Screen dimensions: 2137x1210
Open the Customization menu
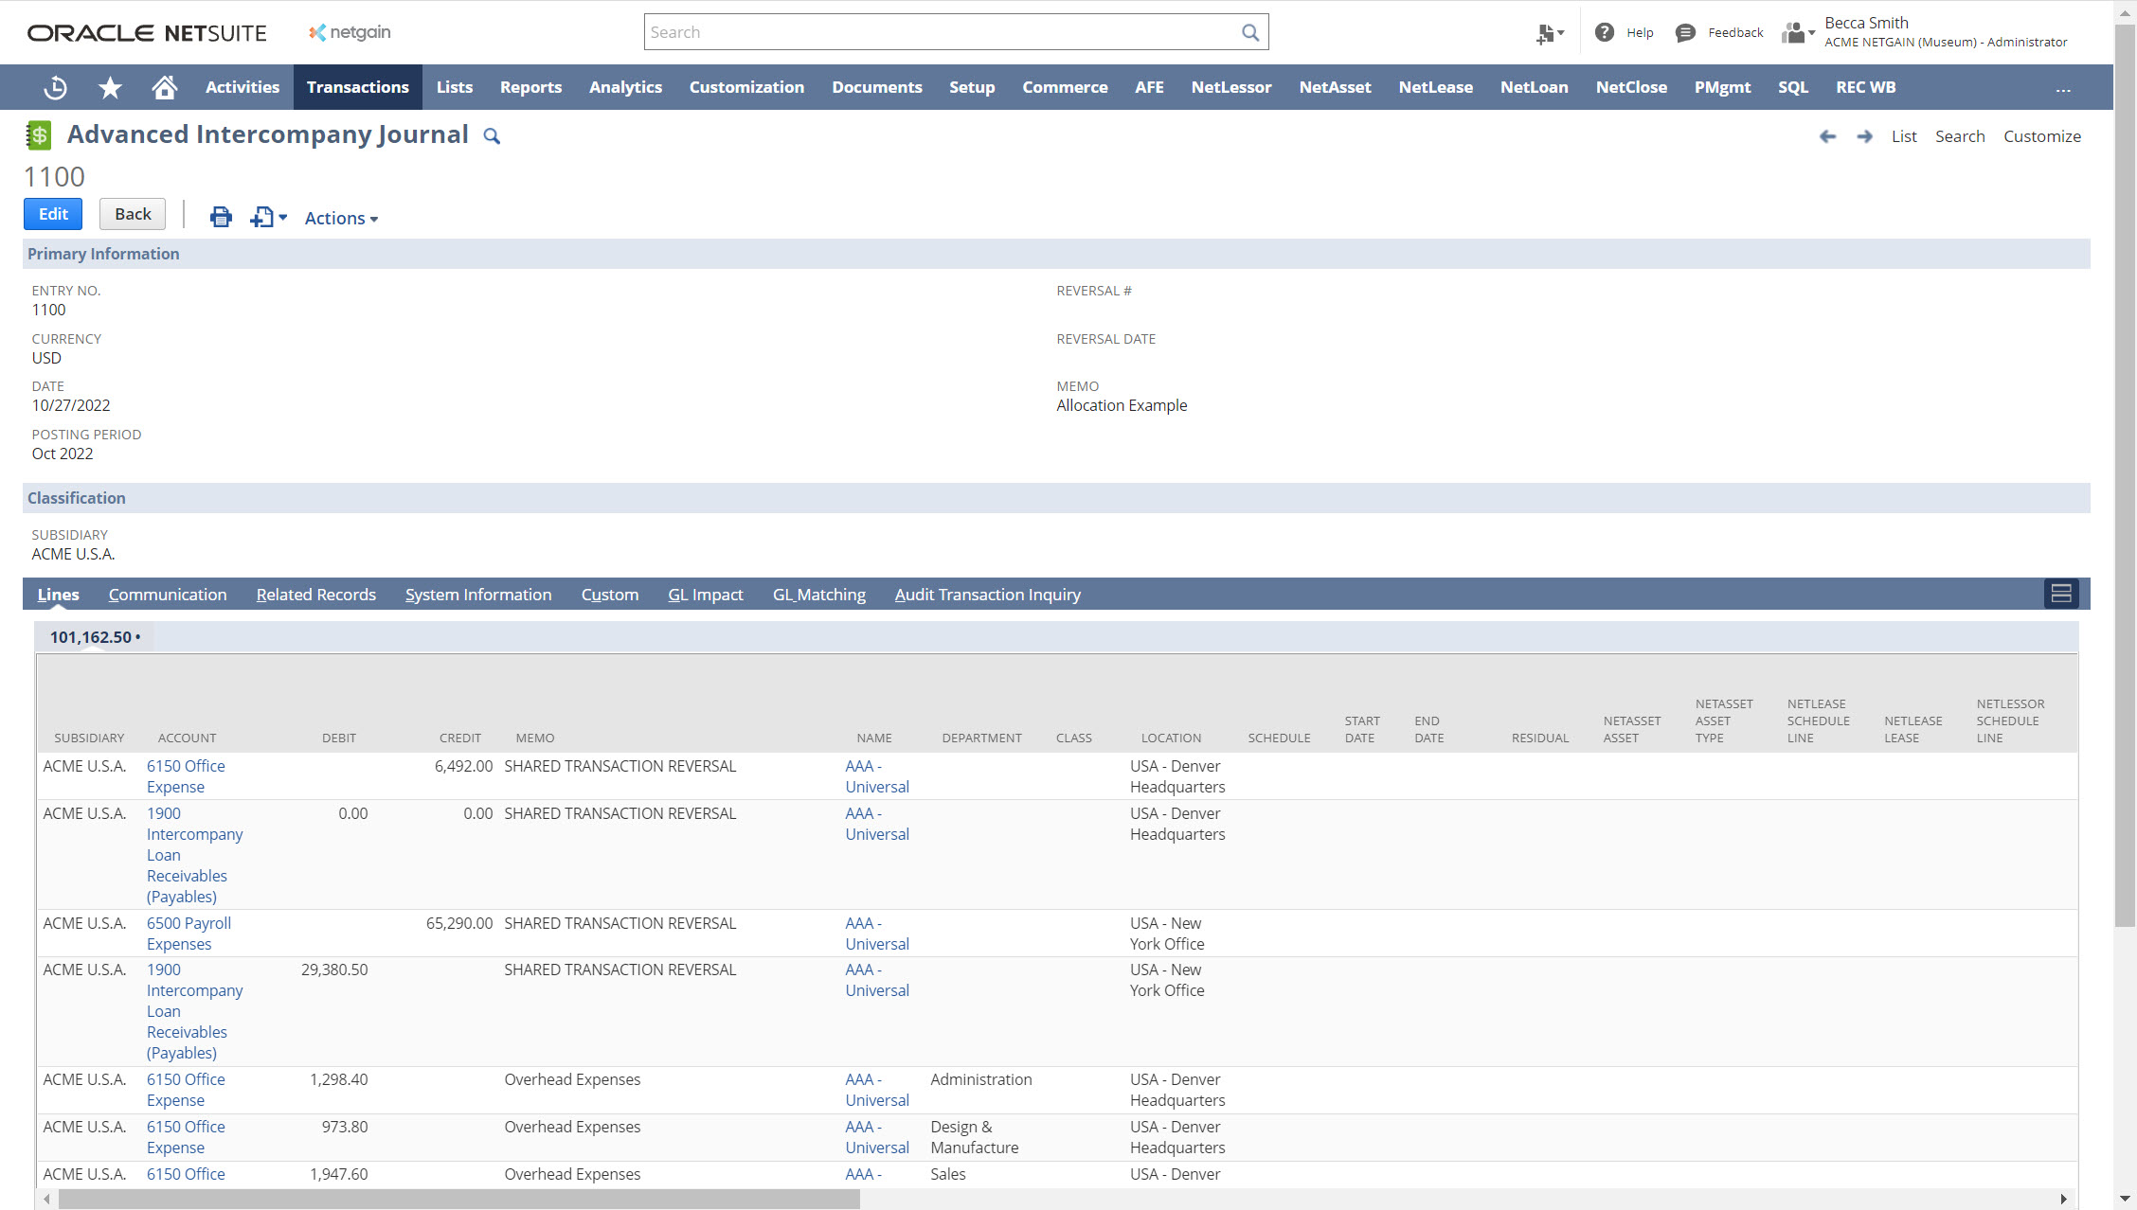pos(746,87)
